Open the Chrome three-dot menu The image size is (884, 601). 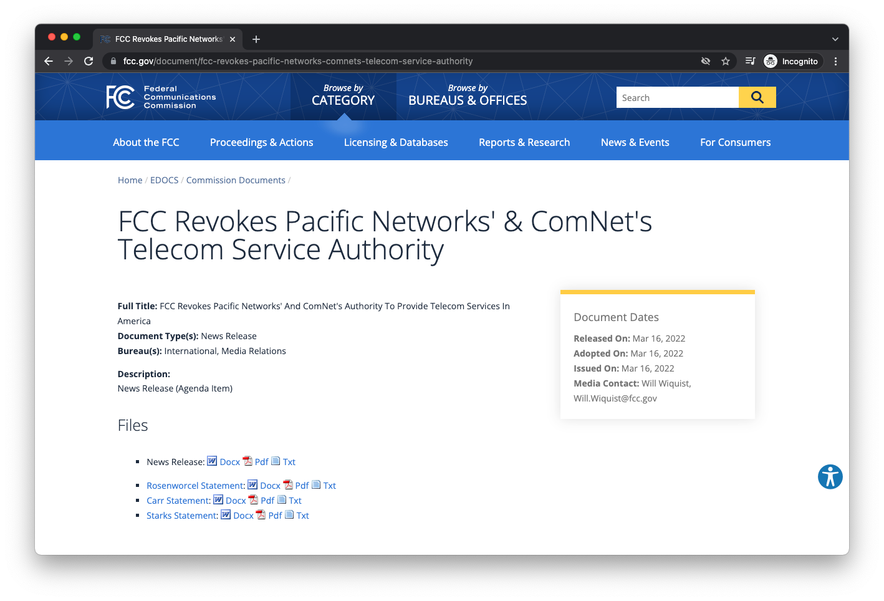(x=835, y=61)
